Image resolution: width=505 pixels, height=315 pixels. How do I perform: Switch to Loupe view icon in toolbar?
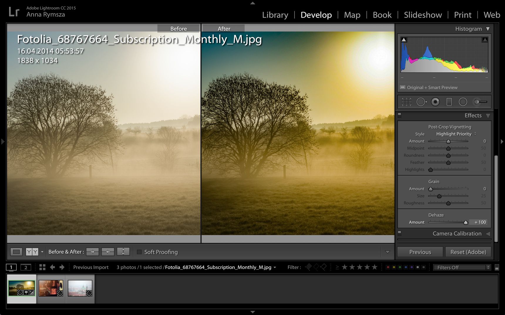pyautogui.click(x=16, y=252)
